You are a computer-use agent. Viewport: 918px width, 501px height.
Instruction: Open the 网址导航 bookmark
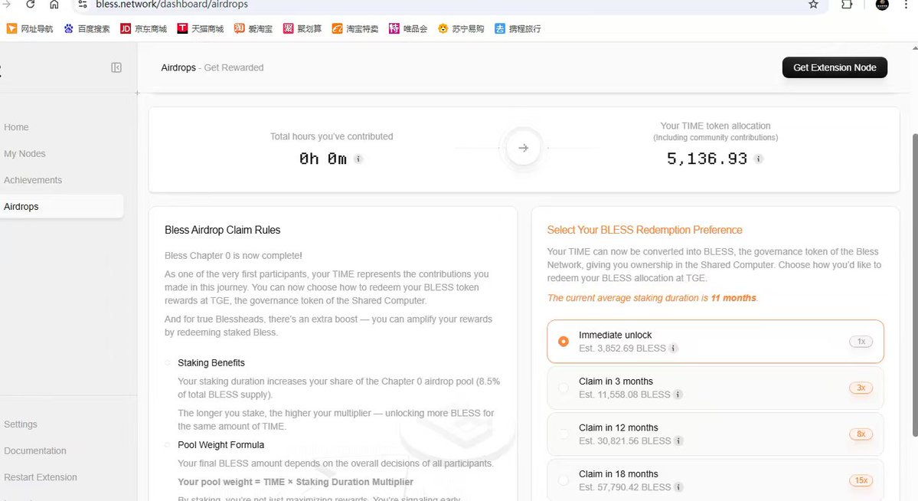coord(29,28)
